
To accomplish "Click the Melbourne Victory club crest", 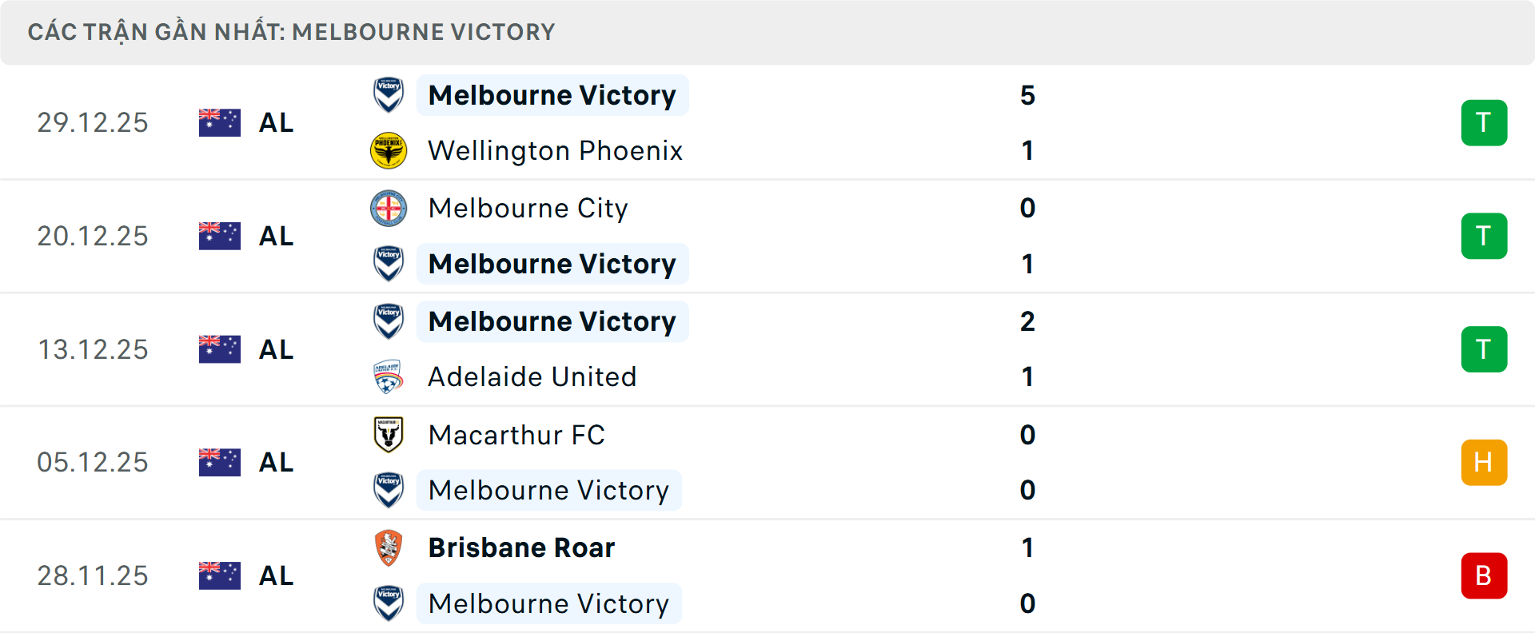I will coord(389,95).
